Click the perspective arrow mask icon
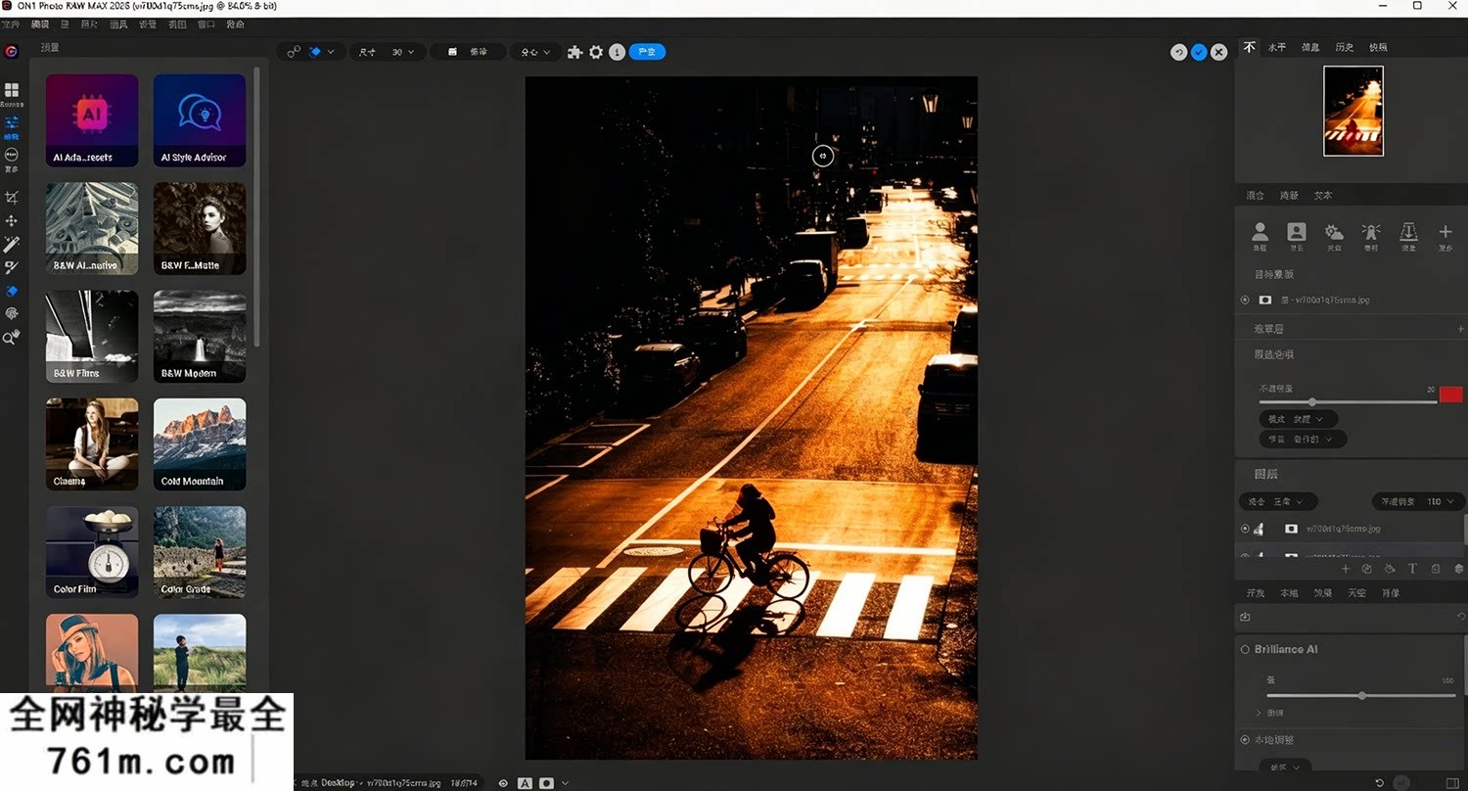 (x=1408, y=232)
